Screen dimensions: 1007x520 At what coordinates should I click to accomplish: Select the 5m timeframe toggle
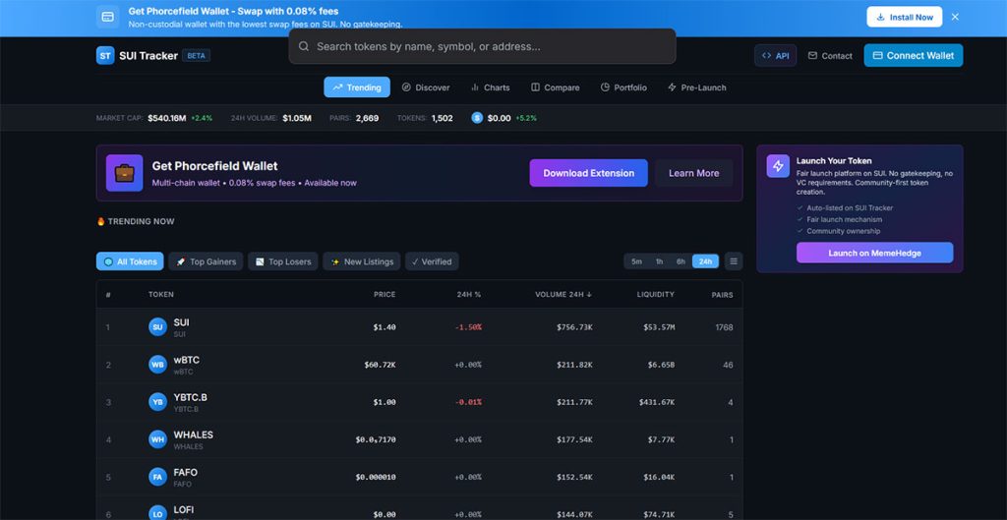636,261
